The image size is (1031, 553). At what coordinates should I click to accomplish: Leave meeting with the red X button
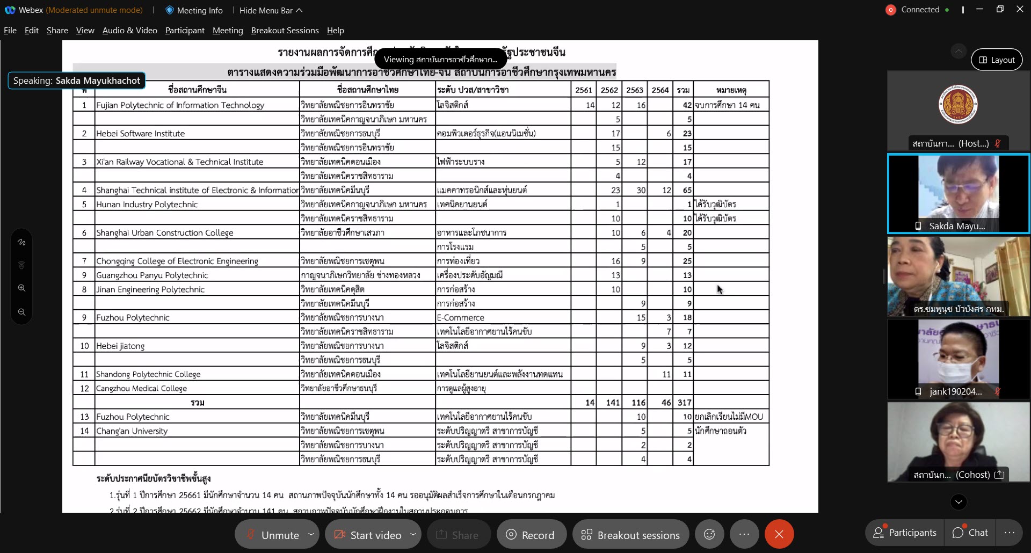pos(779,534)
